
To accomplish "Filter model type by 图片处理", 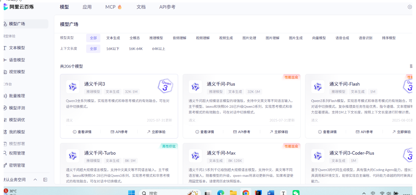I will click(249, 38).
